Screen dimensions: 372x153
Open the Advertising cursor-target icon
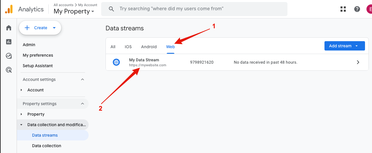click(9, 70)
